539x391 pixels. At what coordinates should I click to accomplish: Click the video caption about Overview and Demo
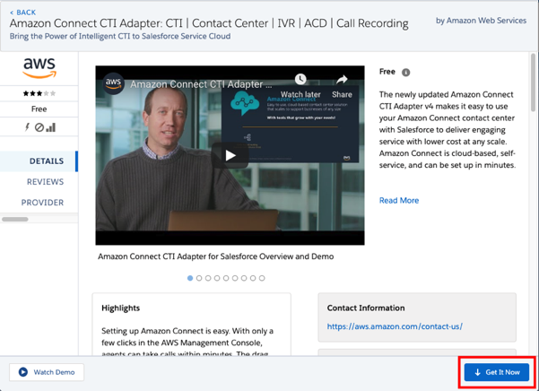click(x=216, y=256)
